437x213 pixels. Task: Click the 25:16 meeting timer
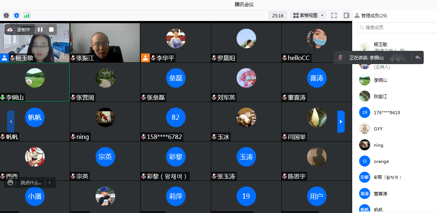pyautogui.click(x=278, y=15)
